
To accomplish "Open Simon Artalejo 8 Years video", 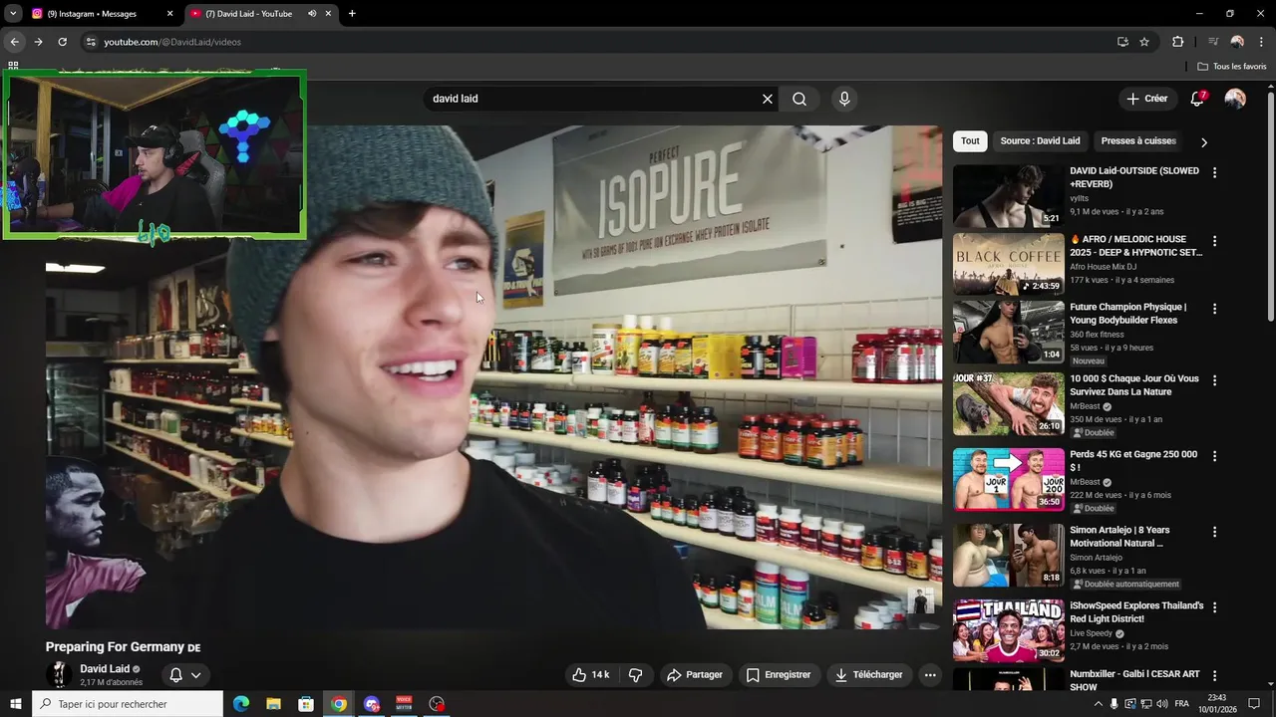I will [1008, 555].
